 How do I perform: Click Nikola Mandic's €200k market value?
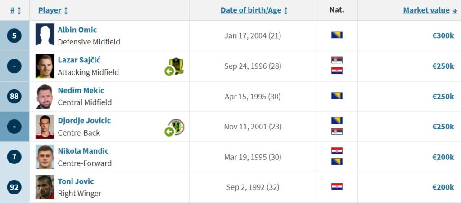pos(443,157)
